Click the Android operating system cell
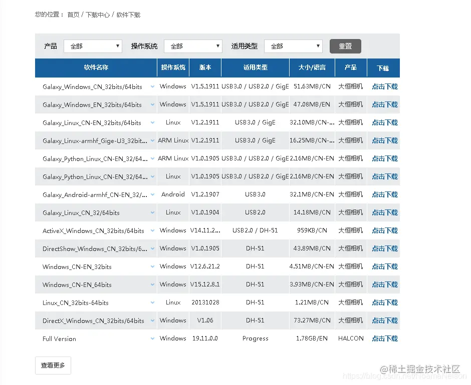This screenshot has width=471, height=385. click(173, 194)
